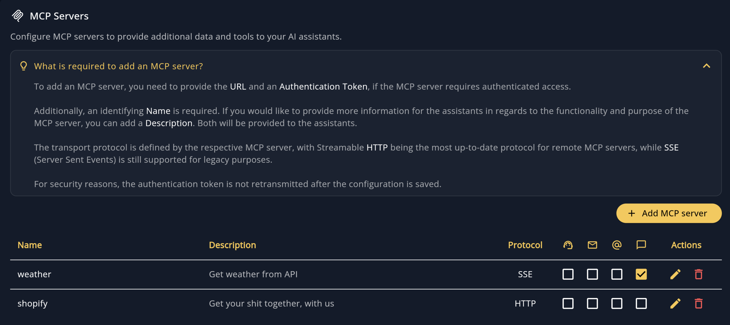The image size is (730, 325).
Task: Click the chat bubble column icon
Action: point(641,245)
